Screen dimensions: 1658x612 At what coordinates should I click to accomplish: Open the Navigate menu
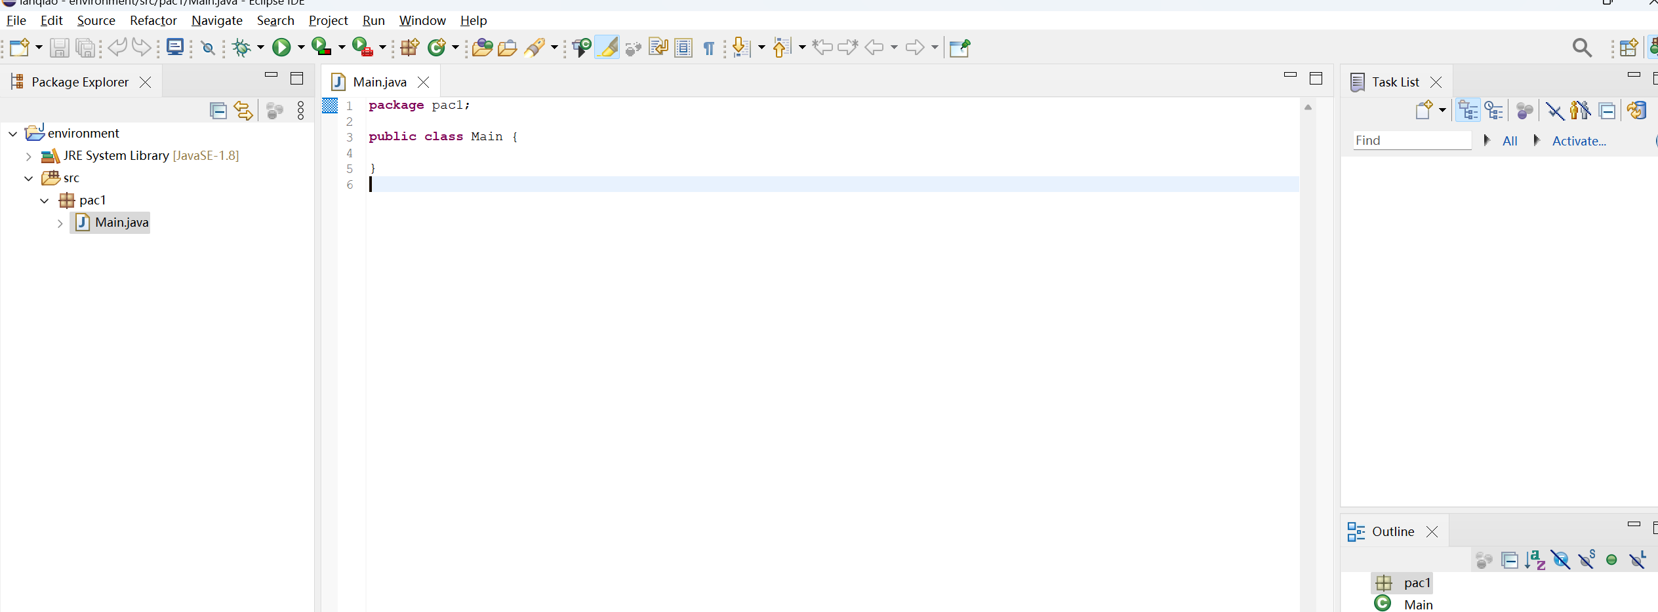click(217, 20)
